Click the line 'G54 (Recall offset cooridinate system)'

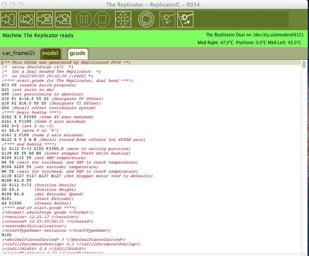point(49,108)
